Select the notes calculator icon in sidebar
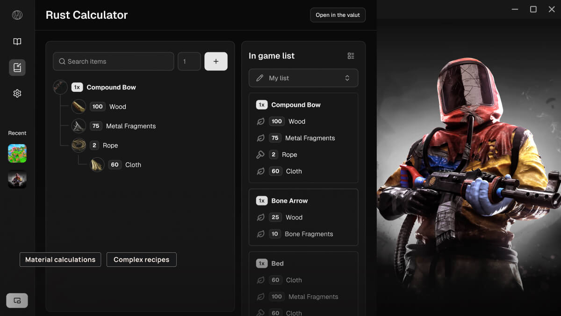The height and width of the screenshot is (316, 561). (17, 67)
